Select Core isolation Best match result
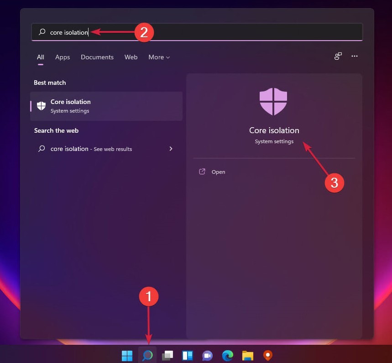The height and width of the screenshot is (363, 392). click(x=106, y=106)
